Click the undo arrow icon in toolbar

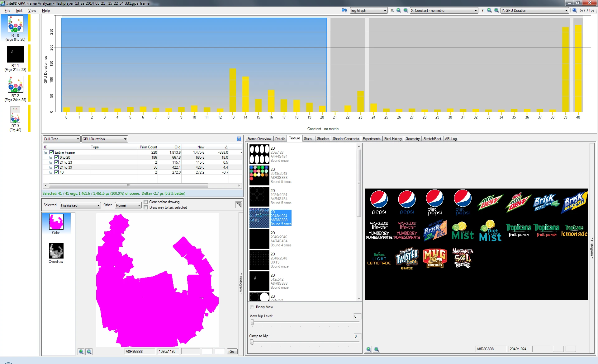pyautogui.click(x=344, y=10)
